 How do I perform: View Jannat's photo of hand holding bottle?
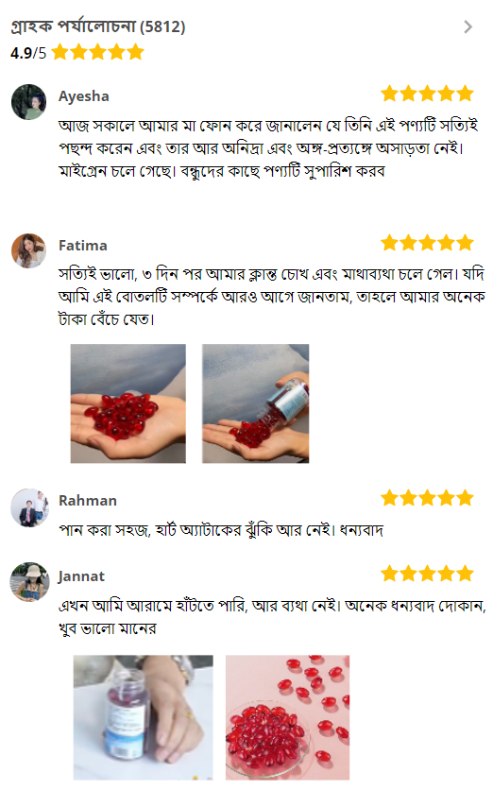click(x=143, y=717)
